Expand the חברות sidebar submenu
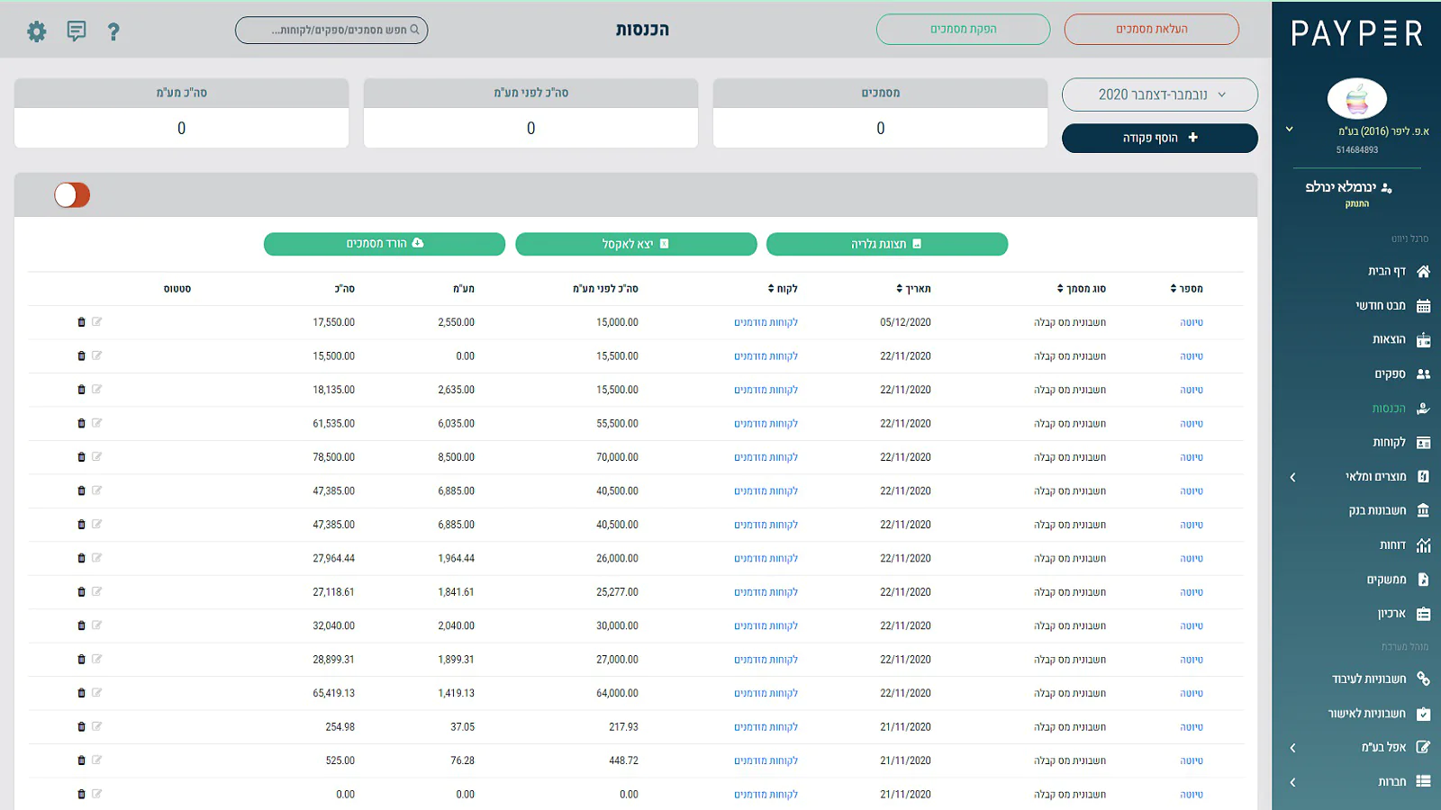Screen dimensions: 1441x810 pos(1292,782)
